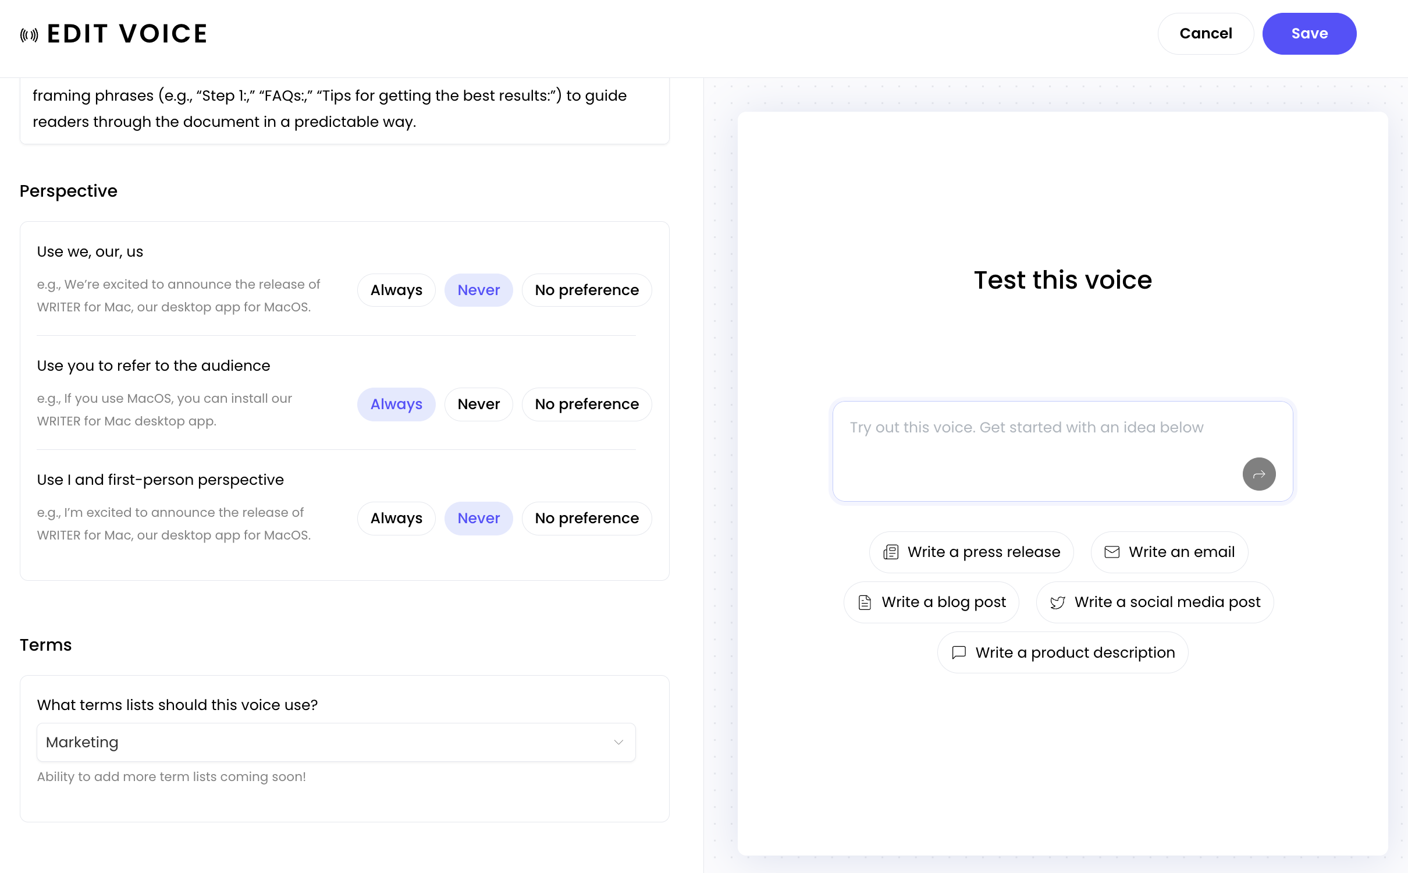
Task: Click the document icon for blog post
Action: tap(865, 602)
